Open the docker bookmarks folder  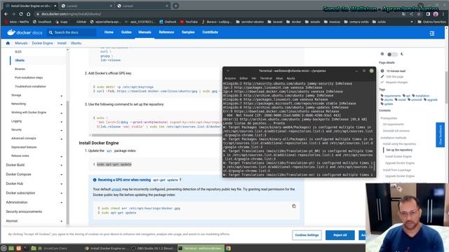click(x=293, y=22)
